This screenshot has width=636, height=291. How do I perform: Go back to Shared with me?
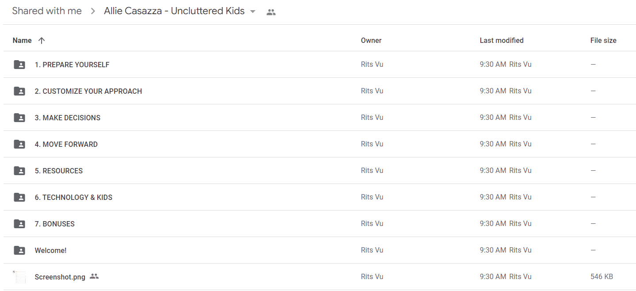coord(47,11)
